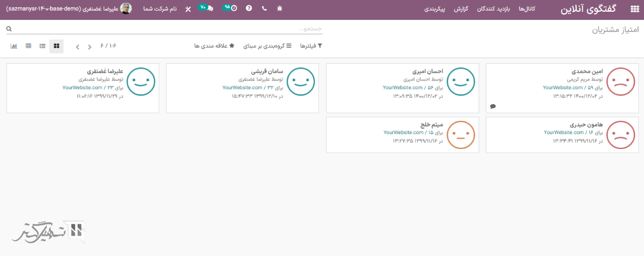
Task: Open conversations icon with 70 badge
Action: [x=206, y=9]
